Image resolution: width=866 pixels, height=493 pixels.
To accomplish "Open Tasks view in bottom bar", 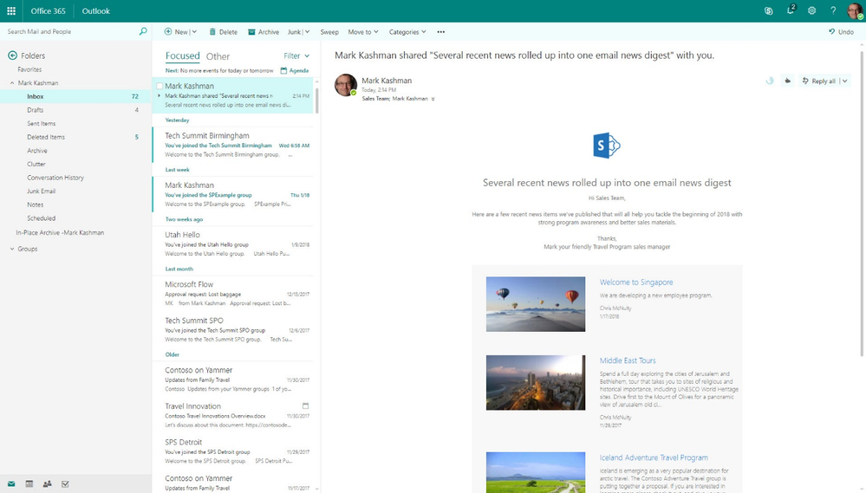I will (x=65, y=484).
